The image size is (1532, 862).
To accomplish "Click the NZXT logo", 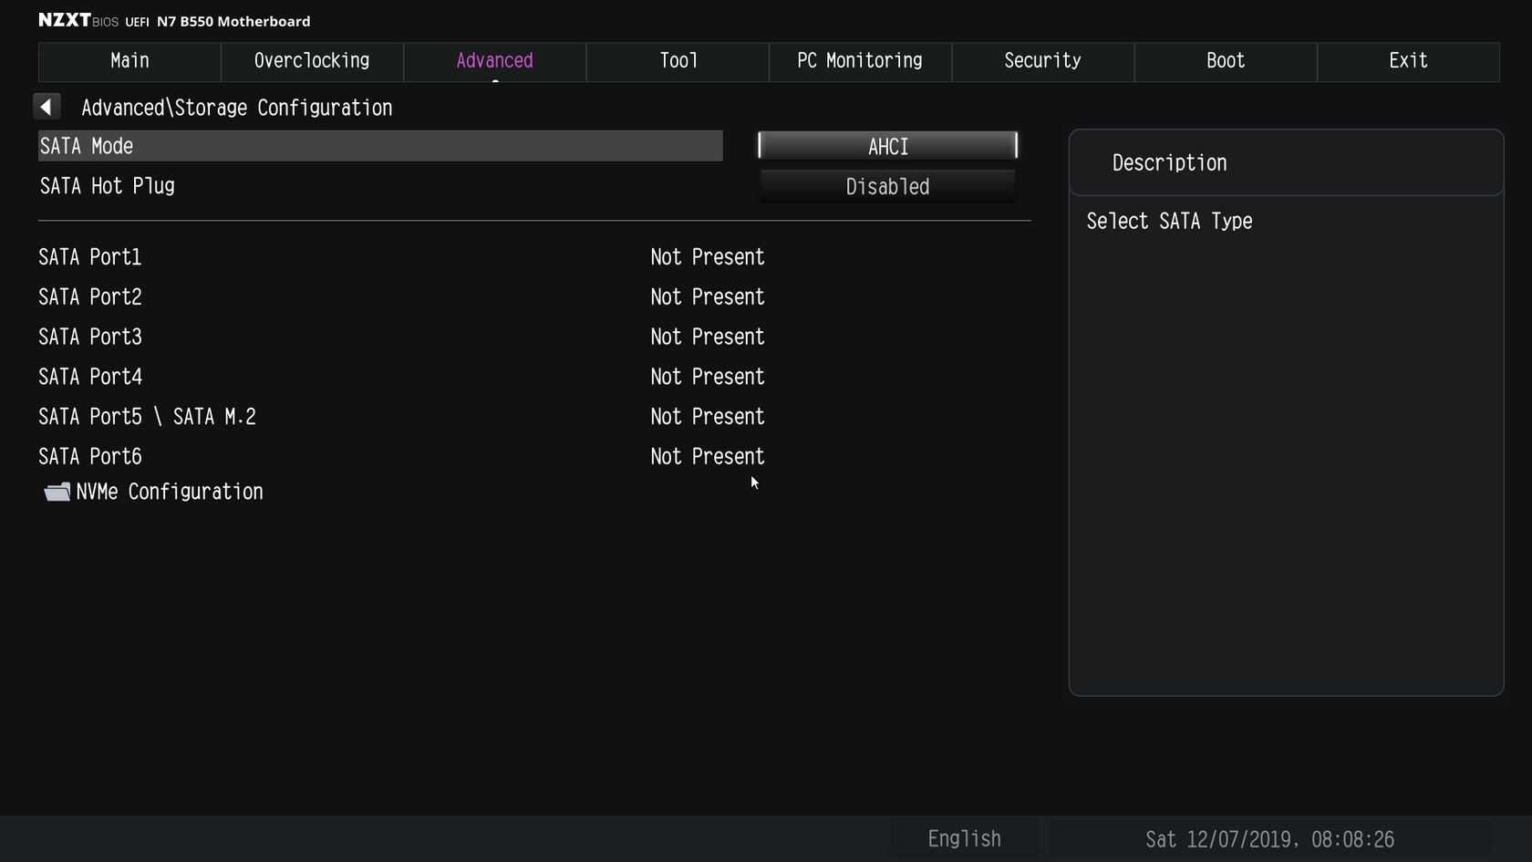I will (x=64, y=20).
